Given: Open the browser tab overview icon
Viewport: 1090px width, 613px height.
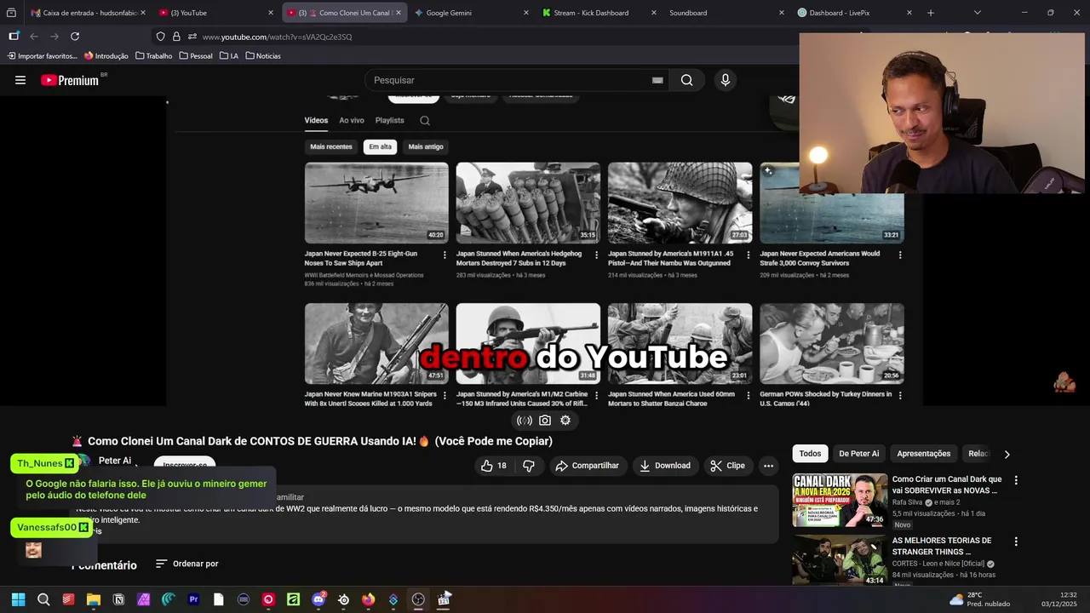Looking at the screenshot, I should pos(11,13).
